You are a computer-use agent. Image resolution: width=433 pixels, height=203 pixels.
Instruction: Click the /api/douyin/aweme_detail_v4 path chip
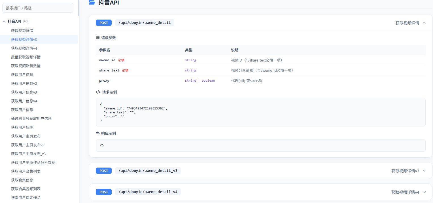(x=148, y=192)
